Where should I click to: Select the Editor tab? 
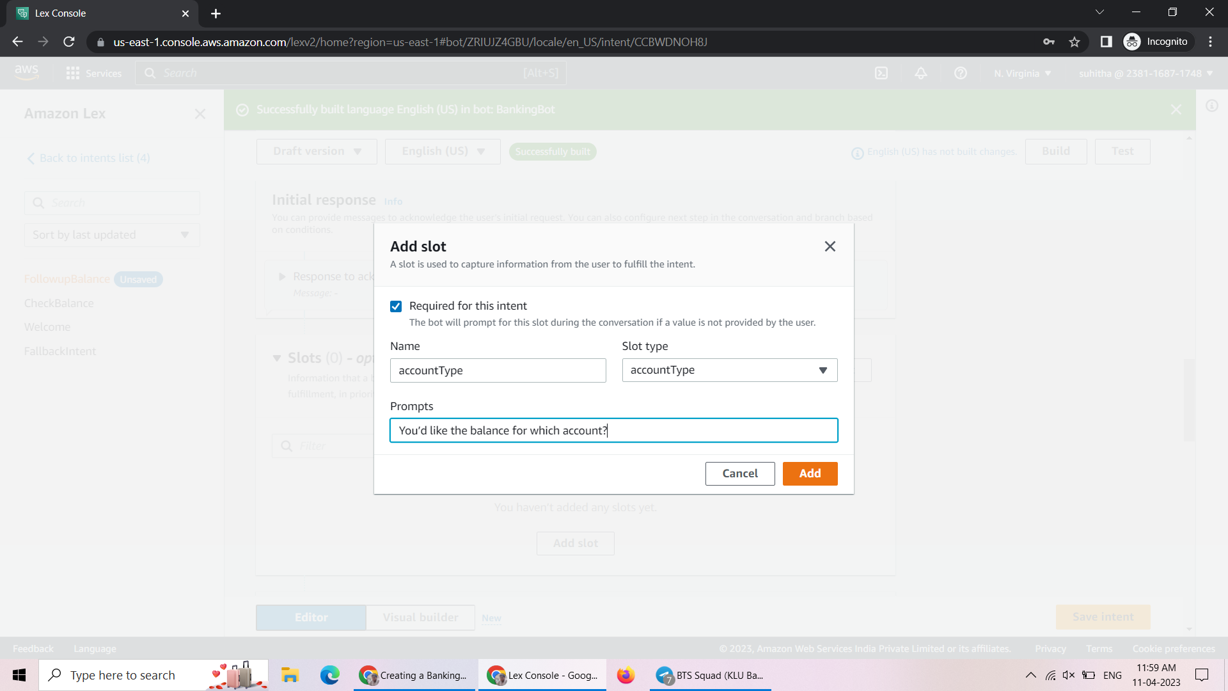(311, 617)
